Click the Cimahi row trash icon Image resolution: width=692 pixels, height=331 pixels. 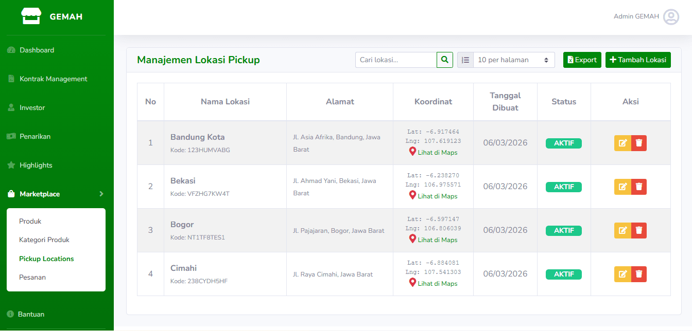tap(639, 274)
